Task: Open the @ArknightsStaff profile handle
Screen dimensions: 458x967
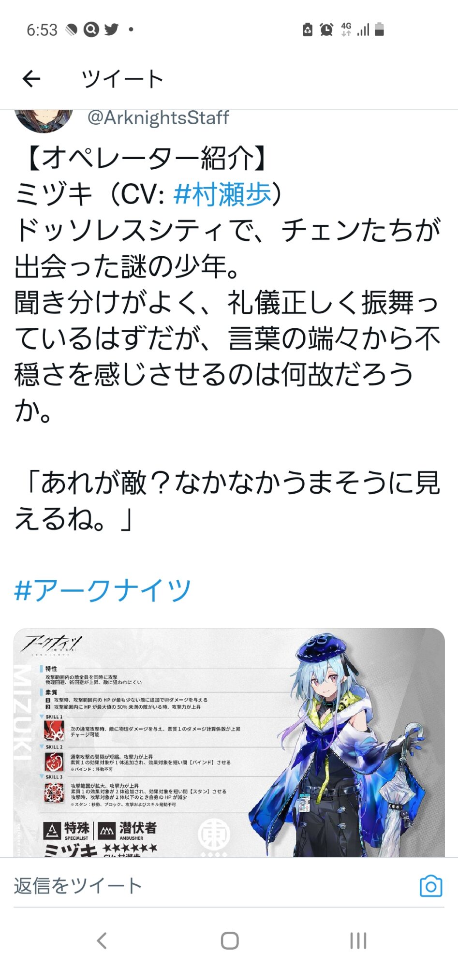Action: tap(158, 118)
